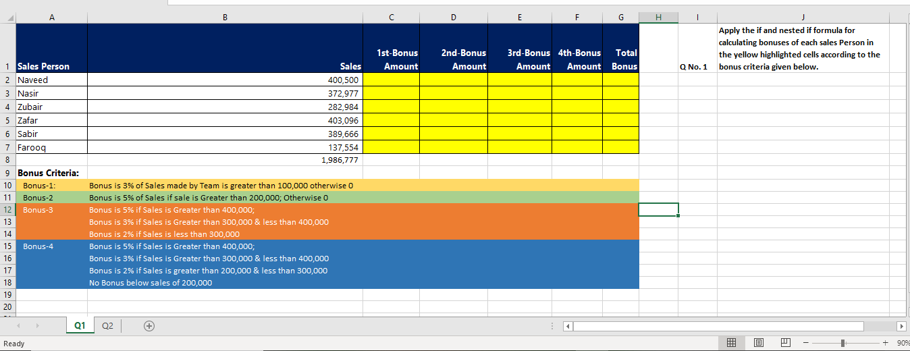Click sales value 282,984
Screen dimensions: 910x351
pyautogui.click(x=225, y=107)
